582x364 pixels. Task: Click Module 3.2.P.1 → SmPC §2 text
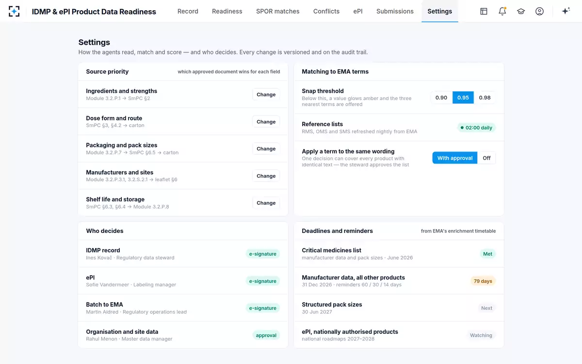118,99
